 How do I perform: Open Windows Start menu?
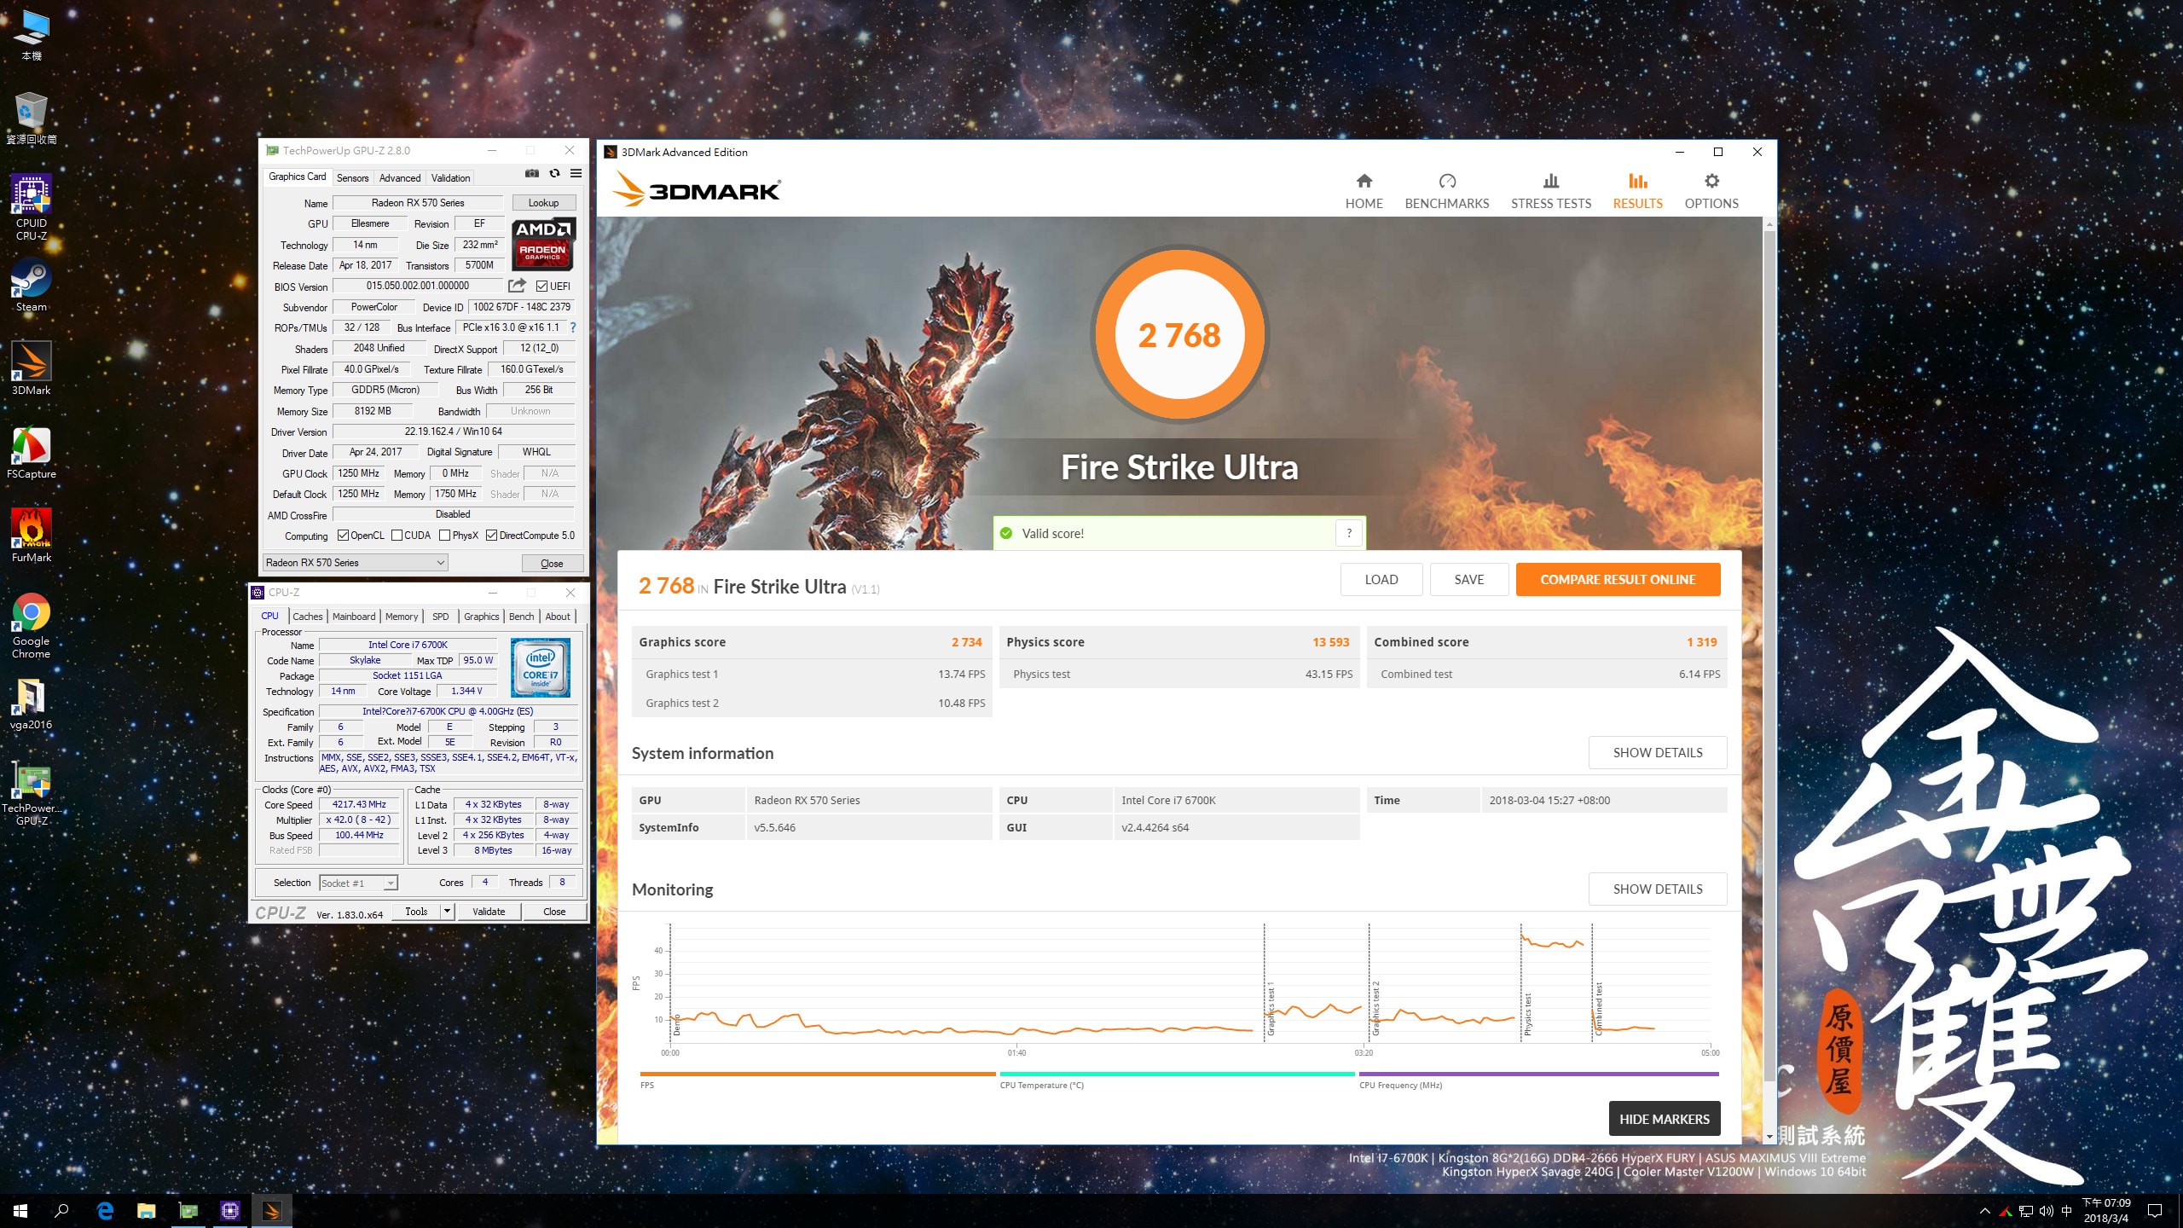(20, 1211)
